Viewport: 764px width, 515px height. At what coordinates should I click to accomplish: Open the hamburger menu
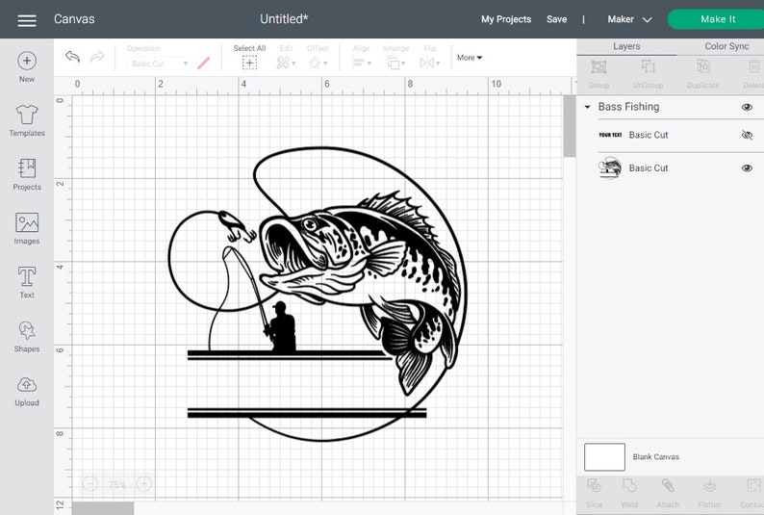(27, 20)
